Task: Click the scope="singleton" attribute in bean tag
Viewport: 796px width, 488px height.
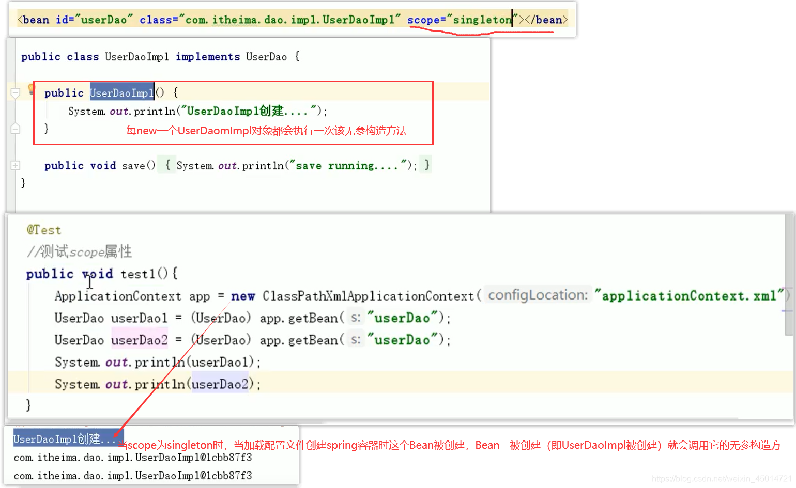Action: pos(463,20)
